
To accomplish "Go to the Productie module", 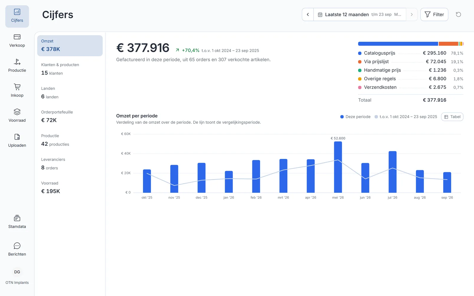I will pyautogui.click(x=17, y=66).
